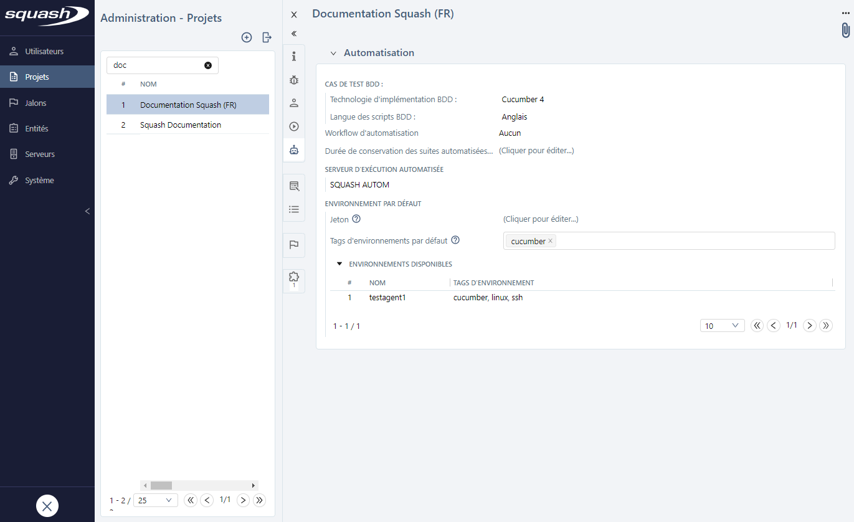Viewport: 854px width, 522px height.
Task: Click to edit automated suites retention duration
Action: coord(536,150)
